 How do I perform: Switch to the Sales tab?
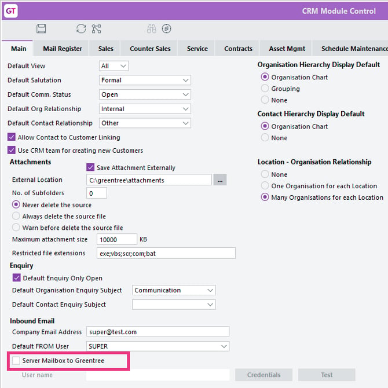coord(105,49)
